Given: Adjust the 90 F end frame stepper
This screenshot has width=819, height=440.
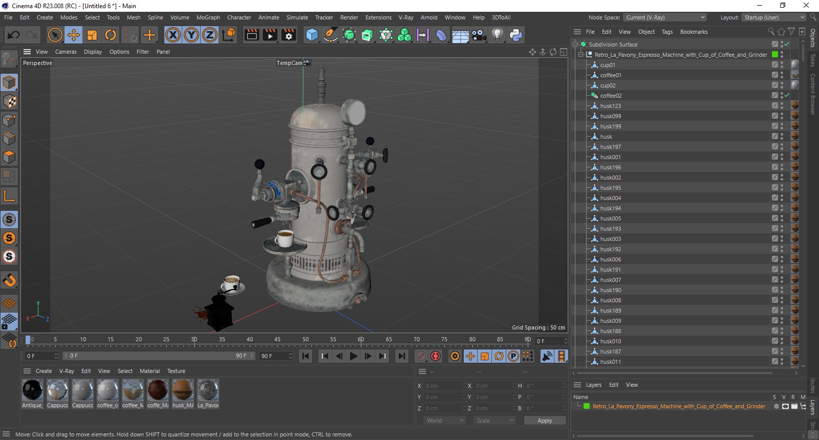Looking at the screenshot, I should [x=290, y=356].
